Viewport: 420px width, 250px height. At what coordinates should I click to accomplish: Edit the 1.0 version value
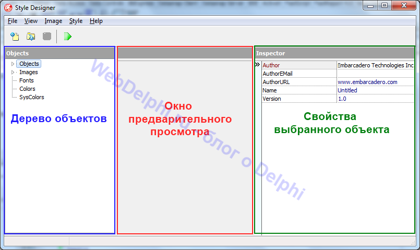[376, 99]
